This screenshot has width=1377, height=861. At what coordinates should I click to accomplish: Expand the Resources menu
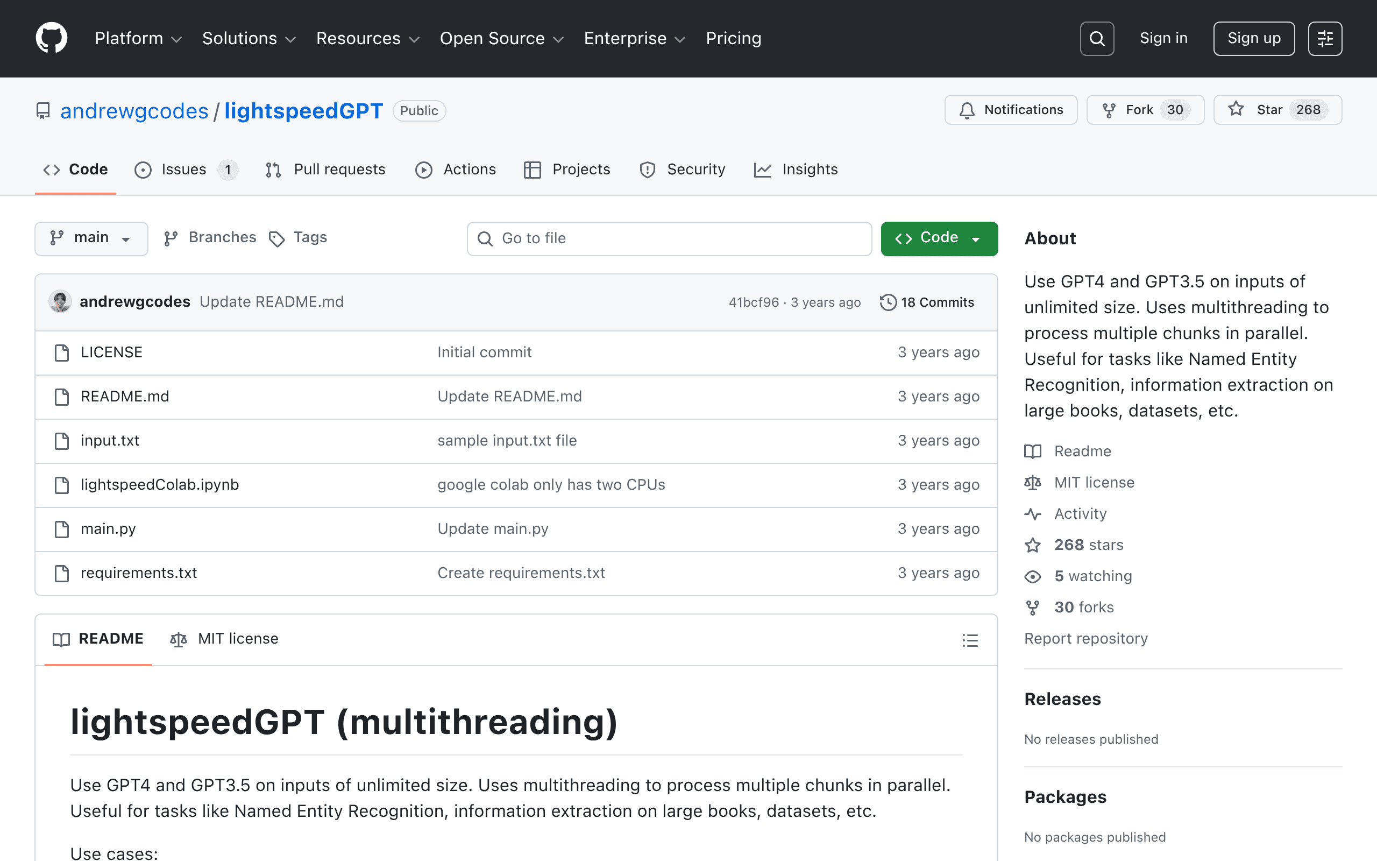tap(368, 38)
